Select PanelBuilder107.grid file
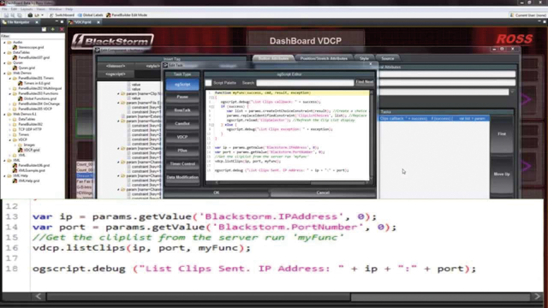 pos(31,58)
